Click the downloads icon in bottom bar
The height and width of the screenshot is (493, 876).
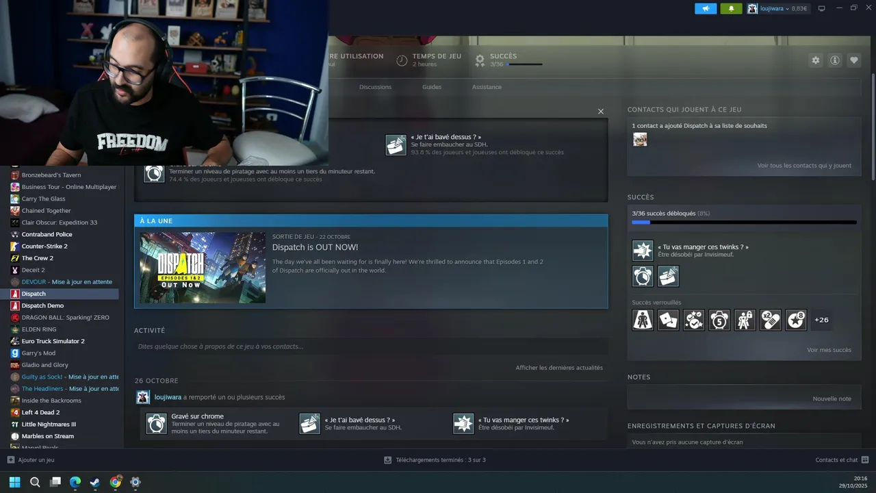coord(388,460)
